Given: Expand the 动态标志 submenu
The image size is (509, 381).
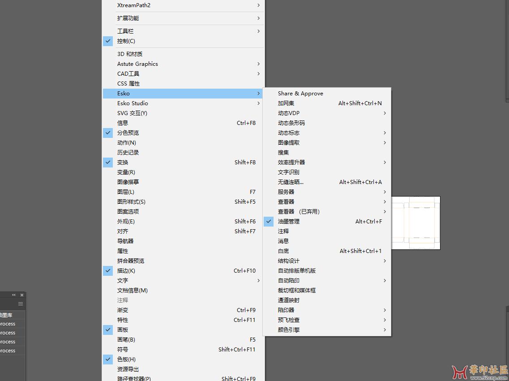Looking at the screenshot, I should point(327,133).
